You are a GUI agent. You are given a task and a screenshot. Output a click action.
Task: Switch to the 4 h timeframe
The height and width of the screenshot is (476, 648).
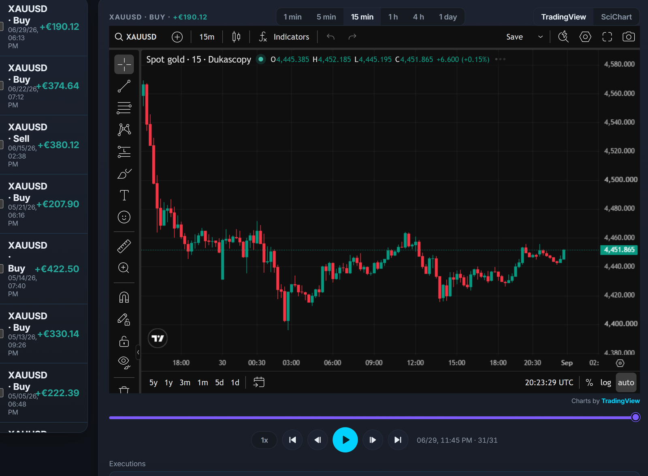pyautogui.click(x=418, y=17)
